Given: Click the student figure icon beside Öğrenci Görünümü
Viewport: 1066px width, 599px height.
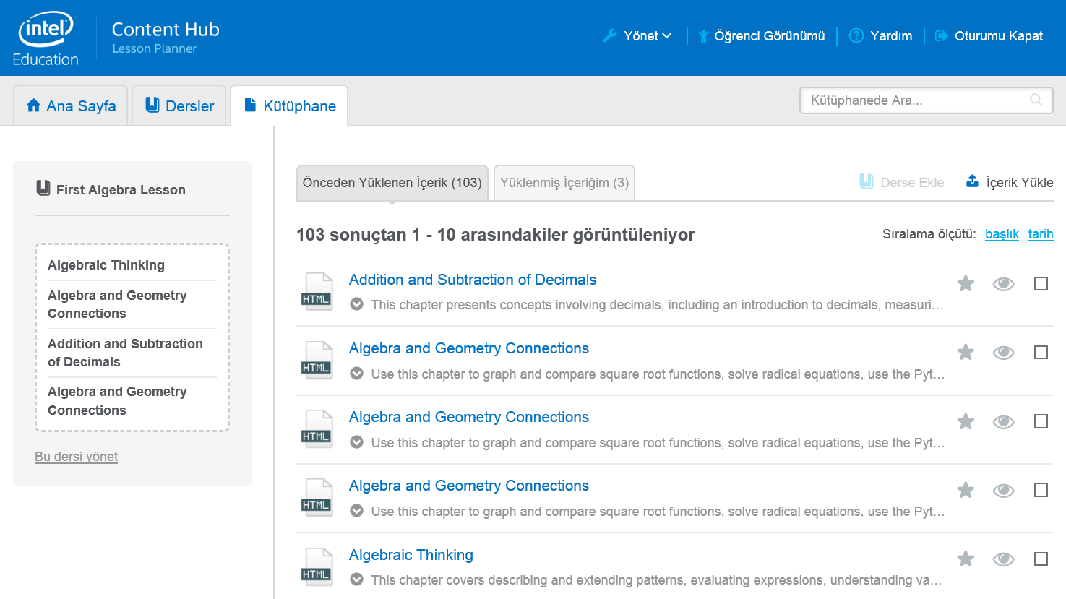Looking at the screenshot, I should 702,36.
